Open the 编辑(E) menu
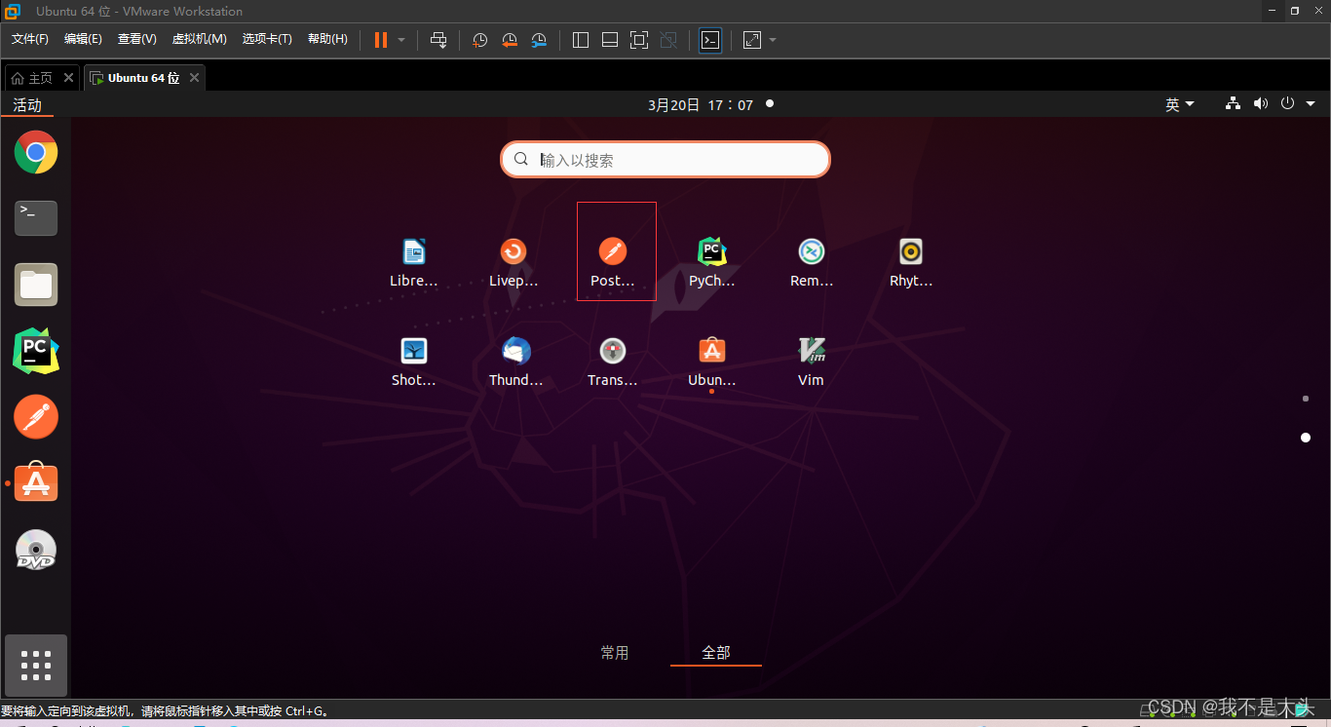This screenshot has width=1331, height=727. pos(83,39)
